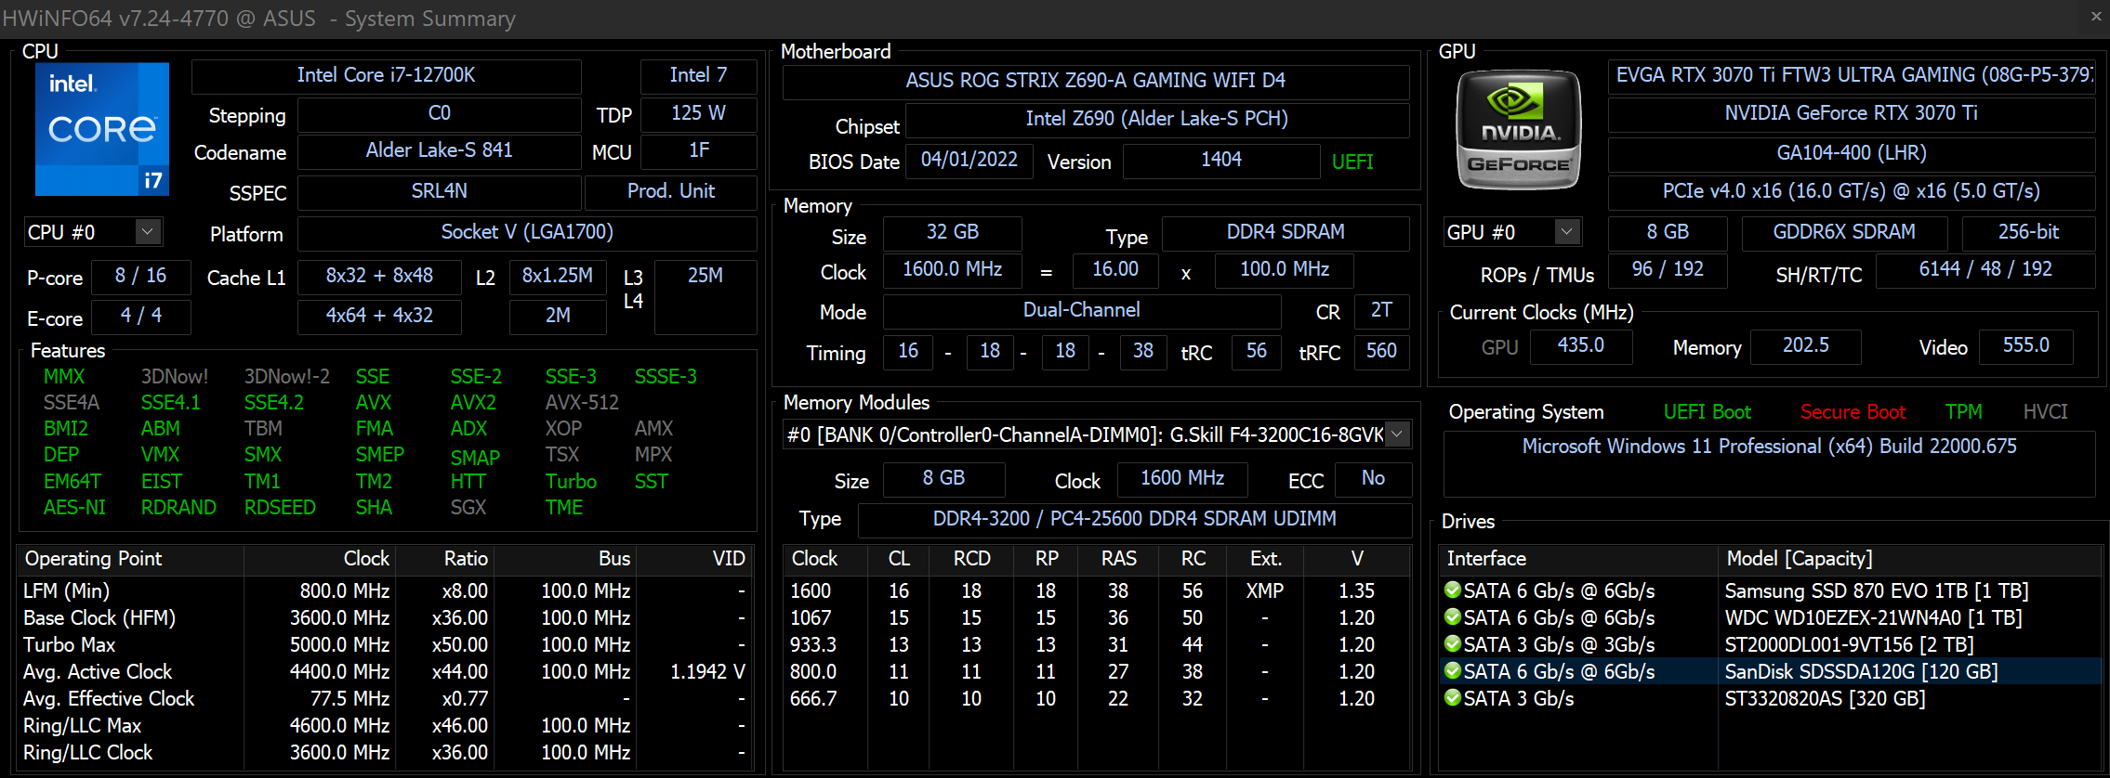
Task: Click the HVCI status label
Action: coord(2046,412)
